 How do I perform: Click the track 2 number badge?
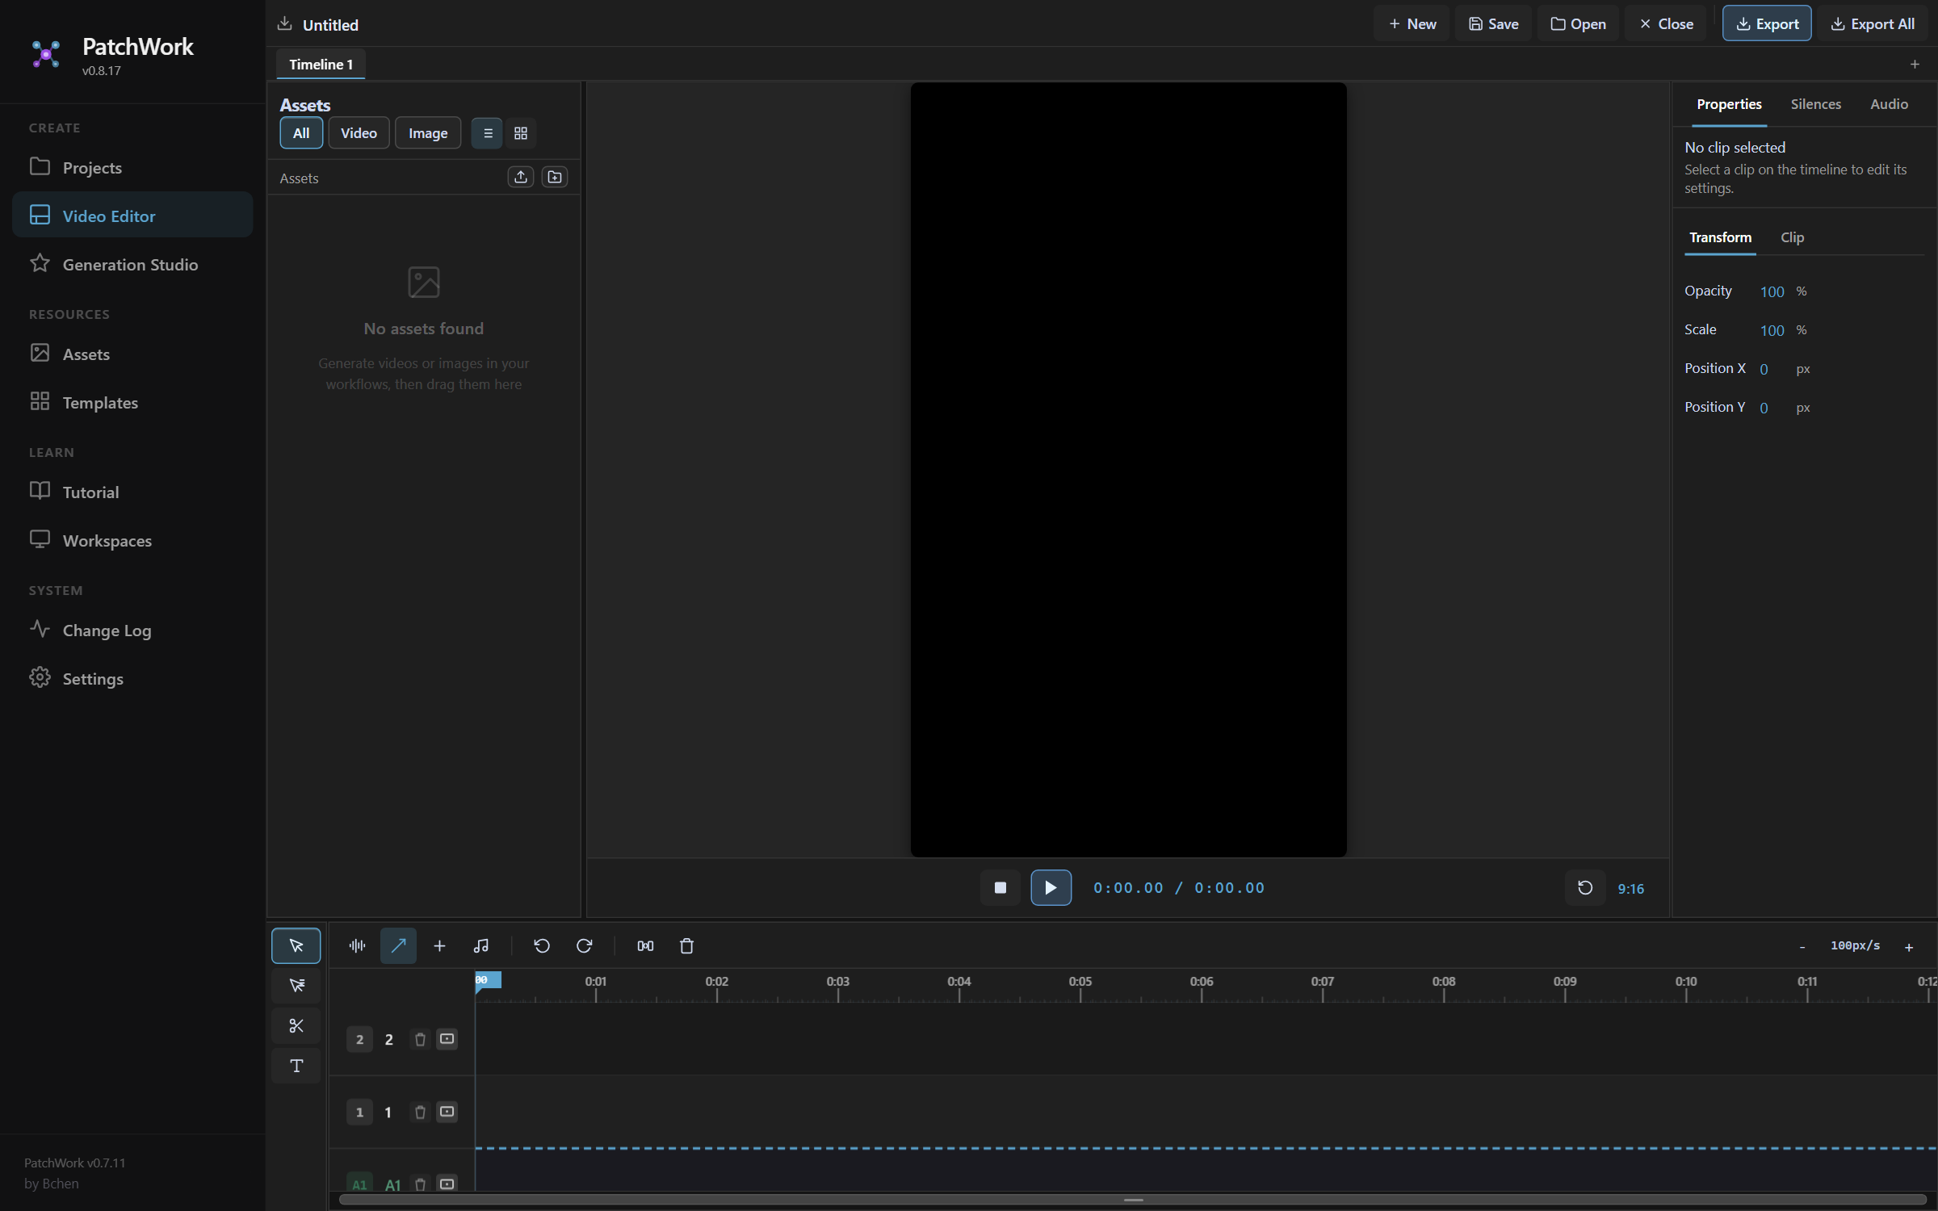point(359,1039)
